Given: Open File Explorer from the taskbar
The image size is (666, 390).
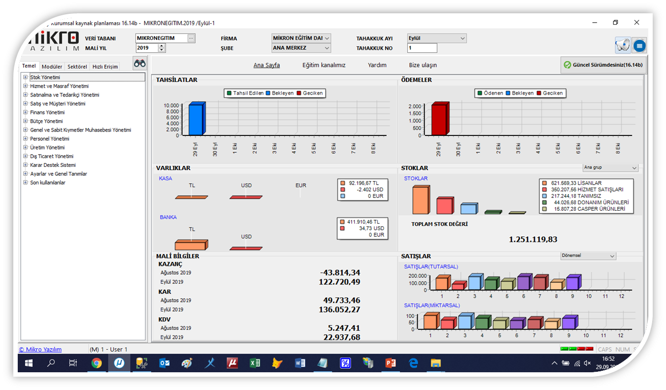Looking at the screenshot, I should (436, 363).
